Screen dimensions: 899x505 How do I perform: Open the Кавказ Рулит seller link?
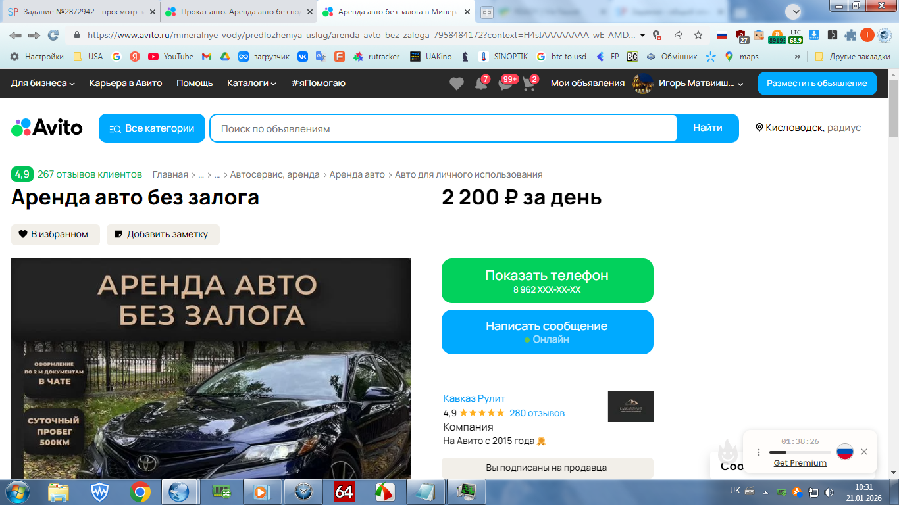pos(475,398)
